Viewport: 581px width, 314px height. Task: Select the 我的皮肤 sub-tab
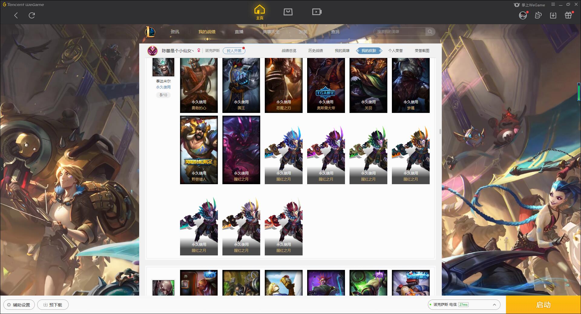[x=369, y=51]
